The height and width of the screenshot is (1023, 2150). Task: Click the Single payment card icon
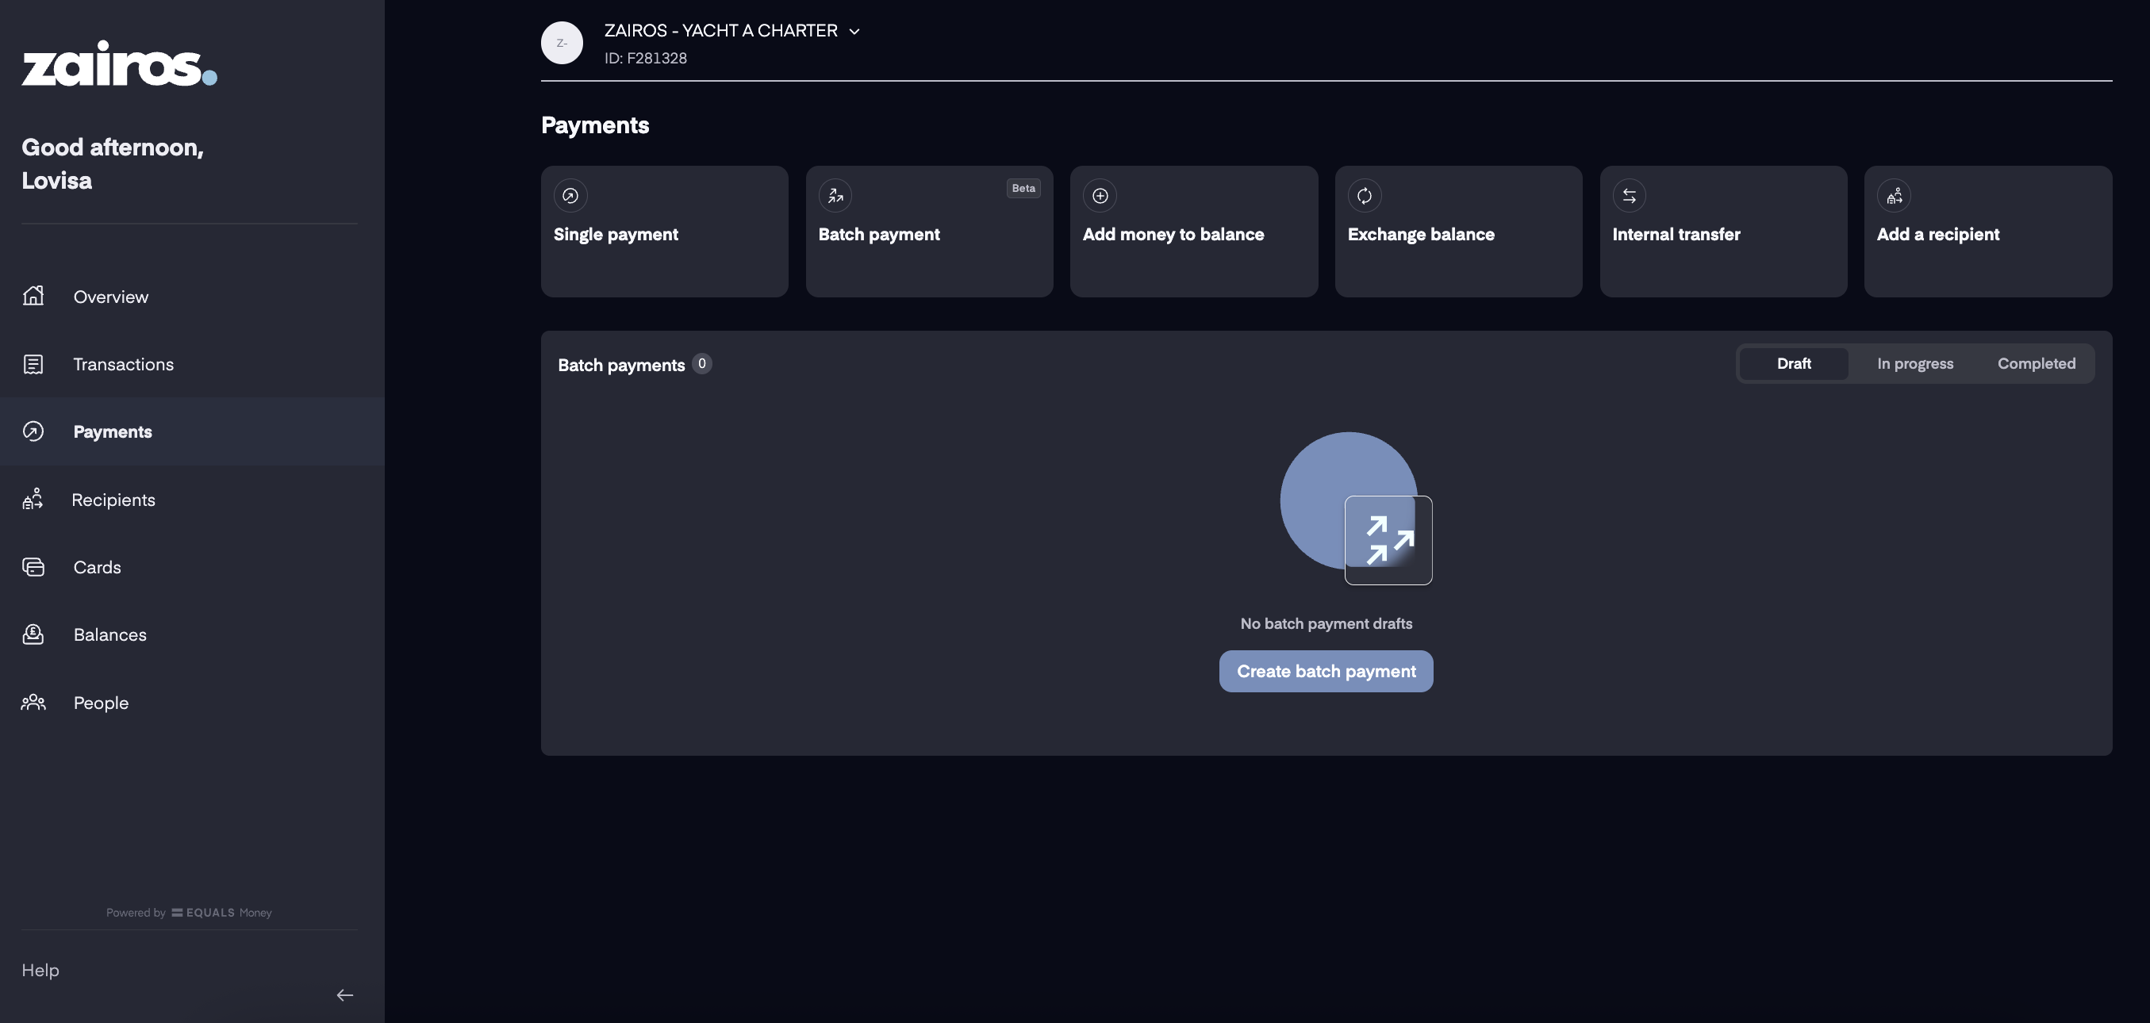570,195
